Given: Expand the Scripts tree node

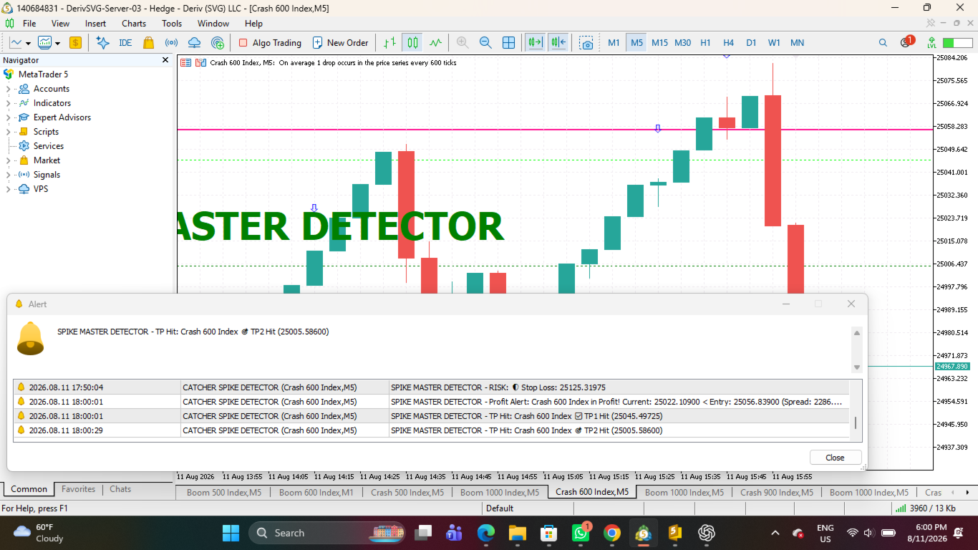Looking at the screenshot, I should click(x=9, y=132).
